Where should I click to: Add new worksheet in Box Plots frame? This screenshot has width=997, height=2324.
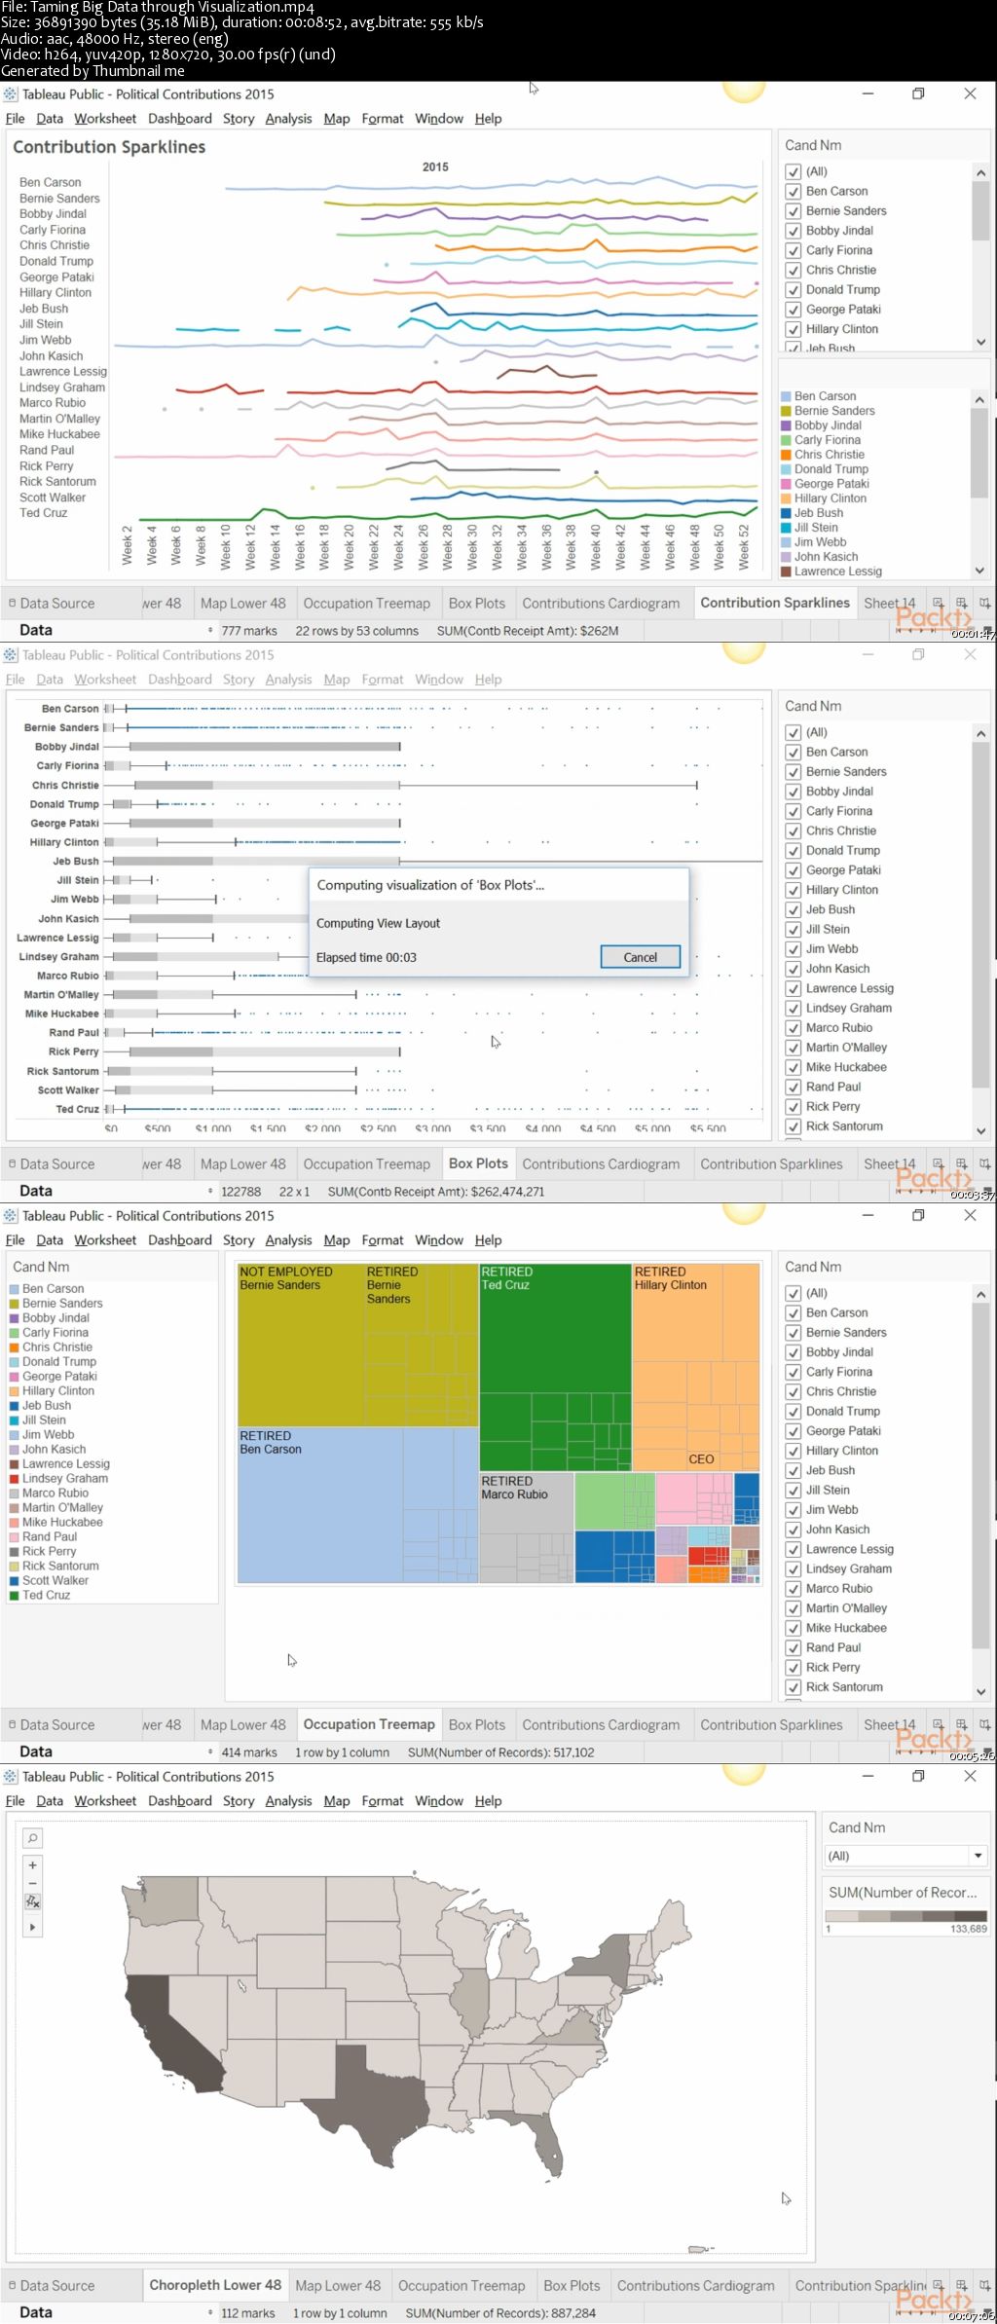click(x=938, y=1163)
